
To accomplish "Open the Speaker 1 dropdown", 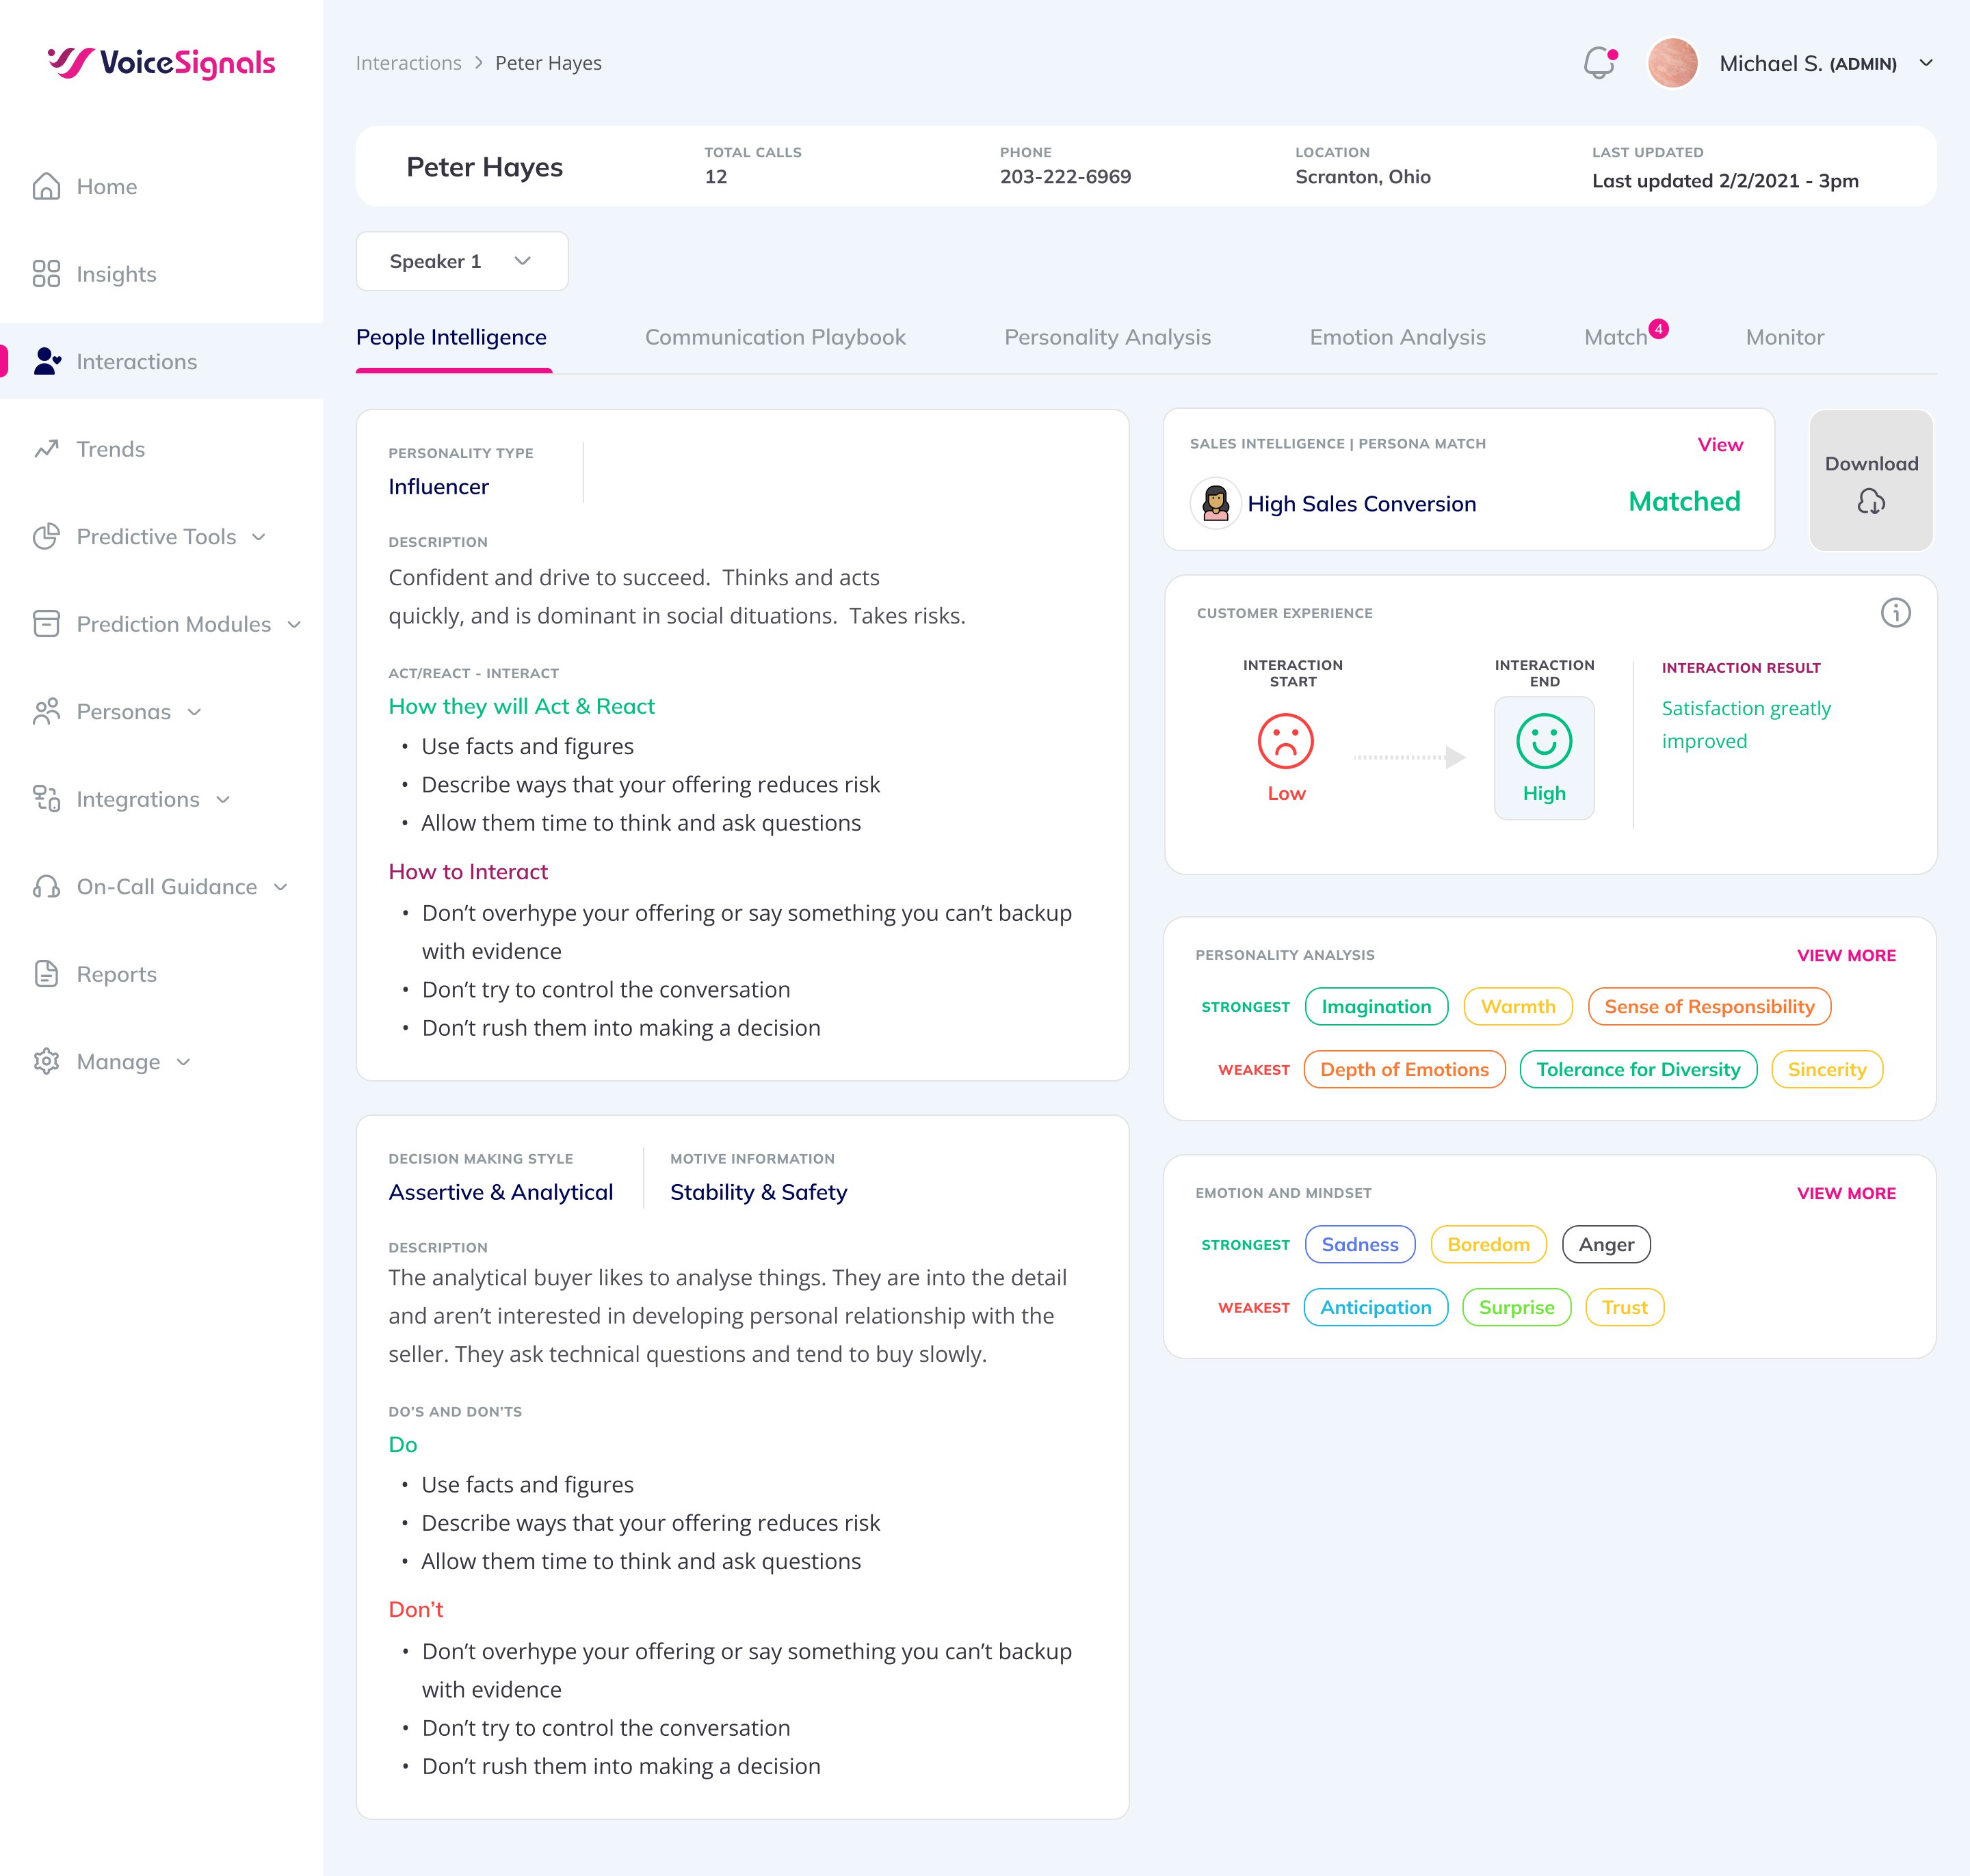I will point(461,261).
